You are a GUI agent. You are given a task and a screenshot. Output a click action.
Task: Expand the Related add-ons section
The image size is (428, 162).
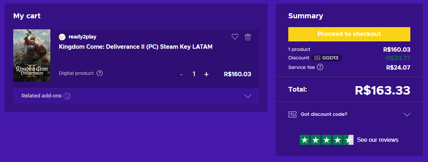click(248, 96)
